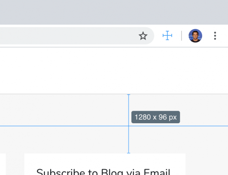Open the Chrome profile avatar
The height and width of the screenshot is (175, 228).
tap(195, 36)
